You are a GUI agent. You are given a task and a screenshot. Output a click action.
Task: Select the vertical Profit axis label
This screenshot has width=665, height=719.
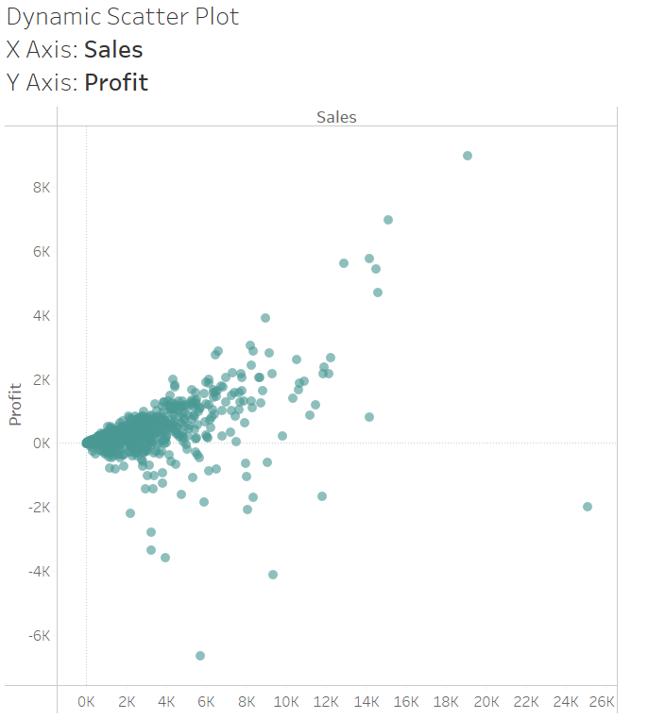(x=16, y=403)
